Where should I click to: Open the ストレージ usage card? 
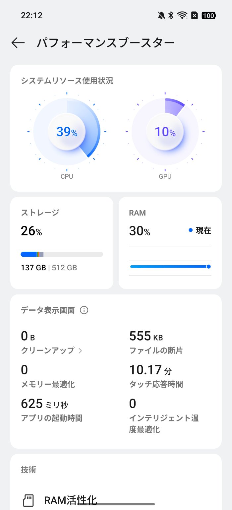pos(62,243)
